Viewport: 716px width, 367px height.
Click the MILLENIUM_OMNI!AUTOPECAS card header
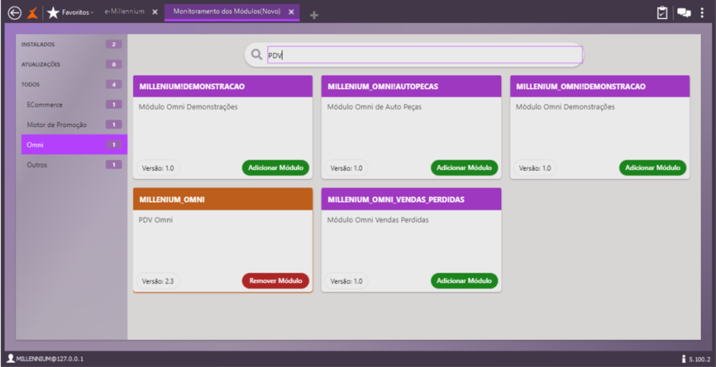point(411,86)
